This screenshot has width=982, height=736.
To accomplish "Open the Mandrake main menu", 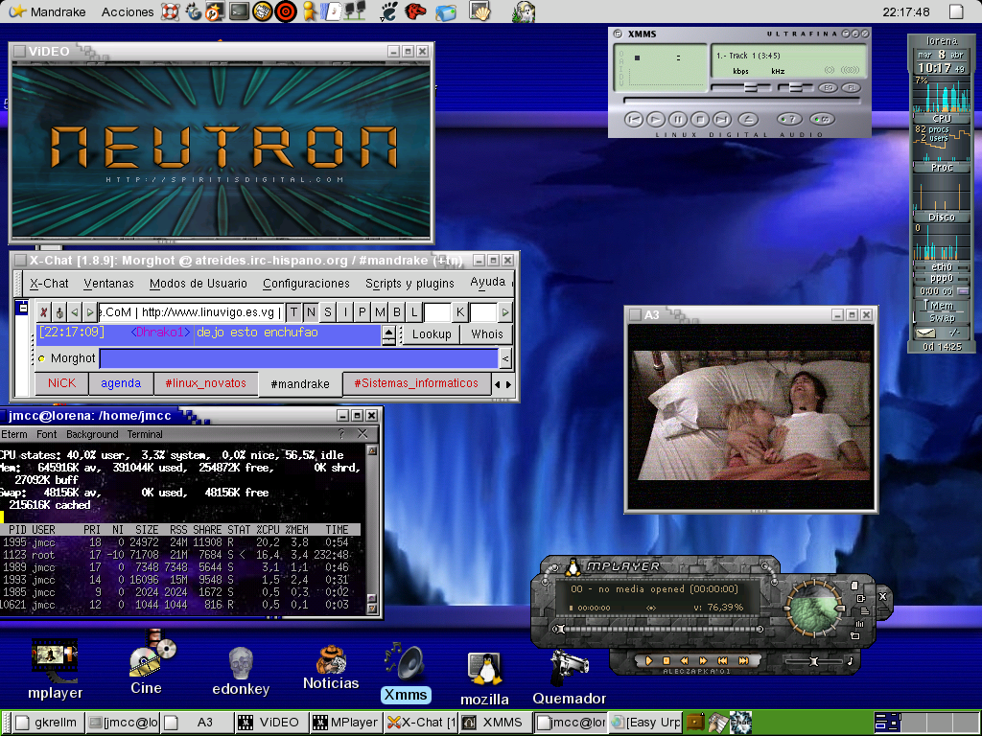I will [x=48, y=11].
